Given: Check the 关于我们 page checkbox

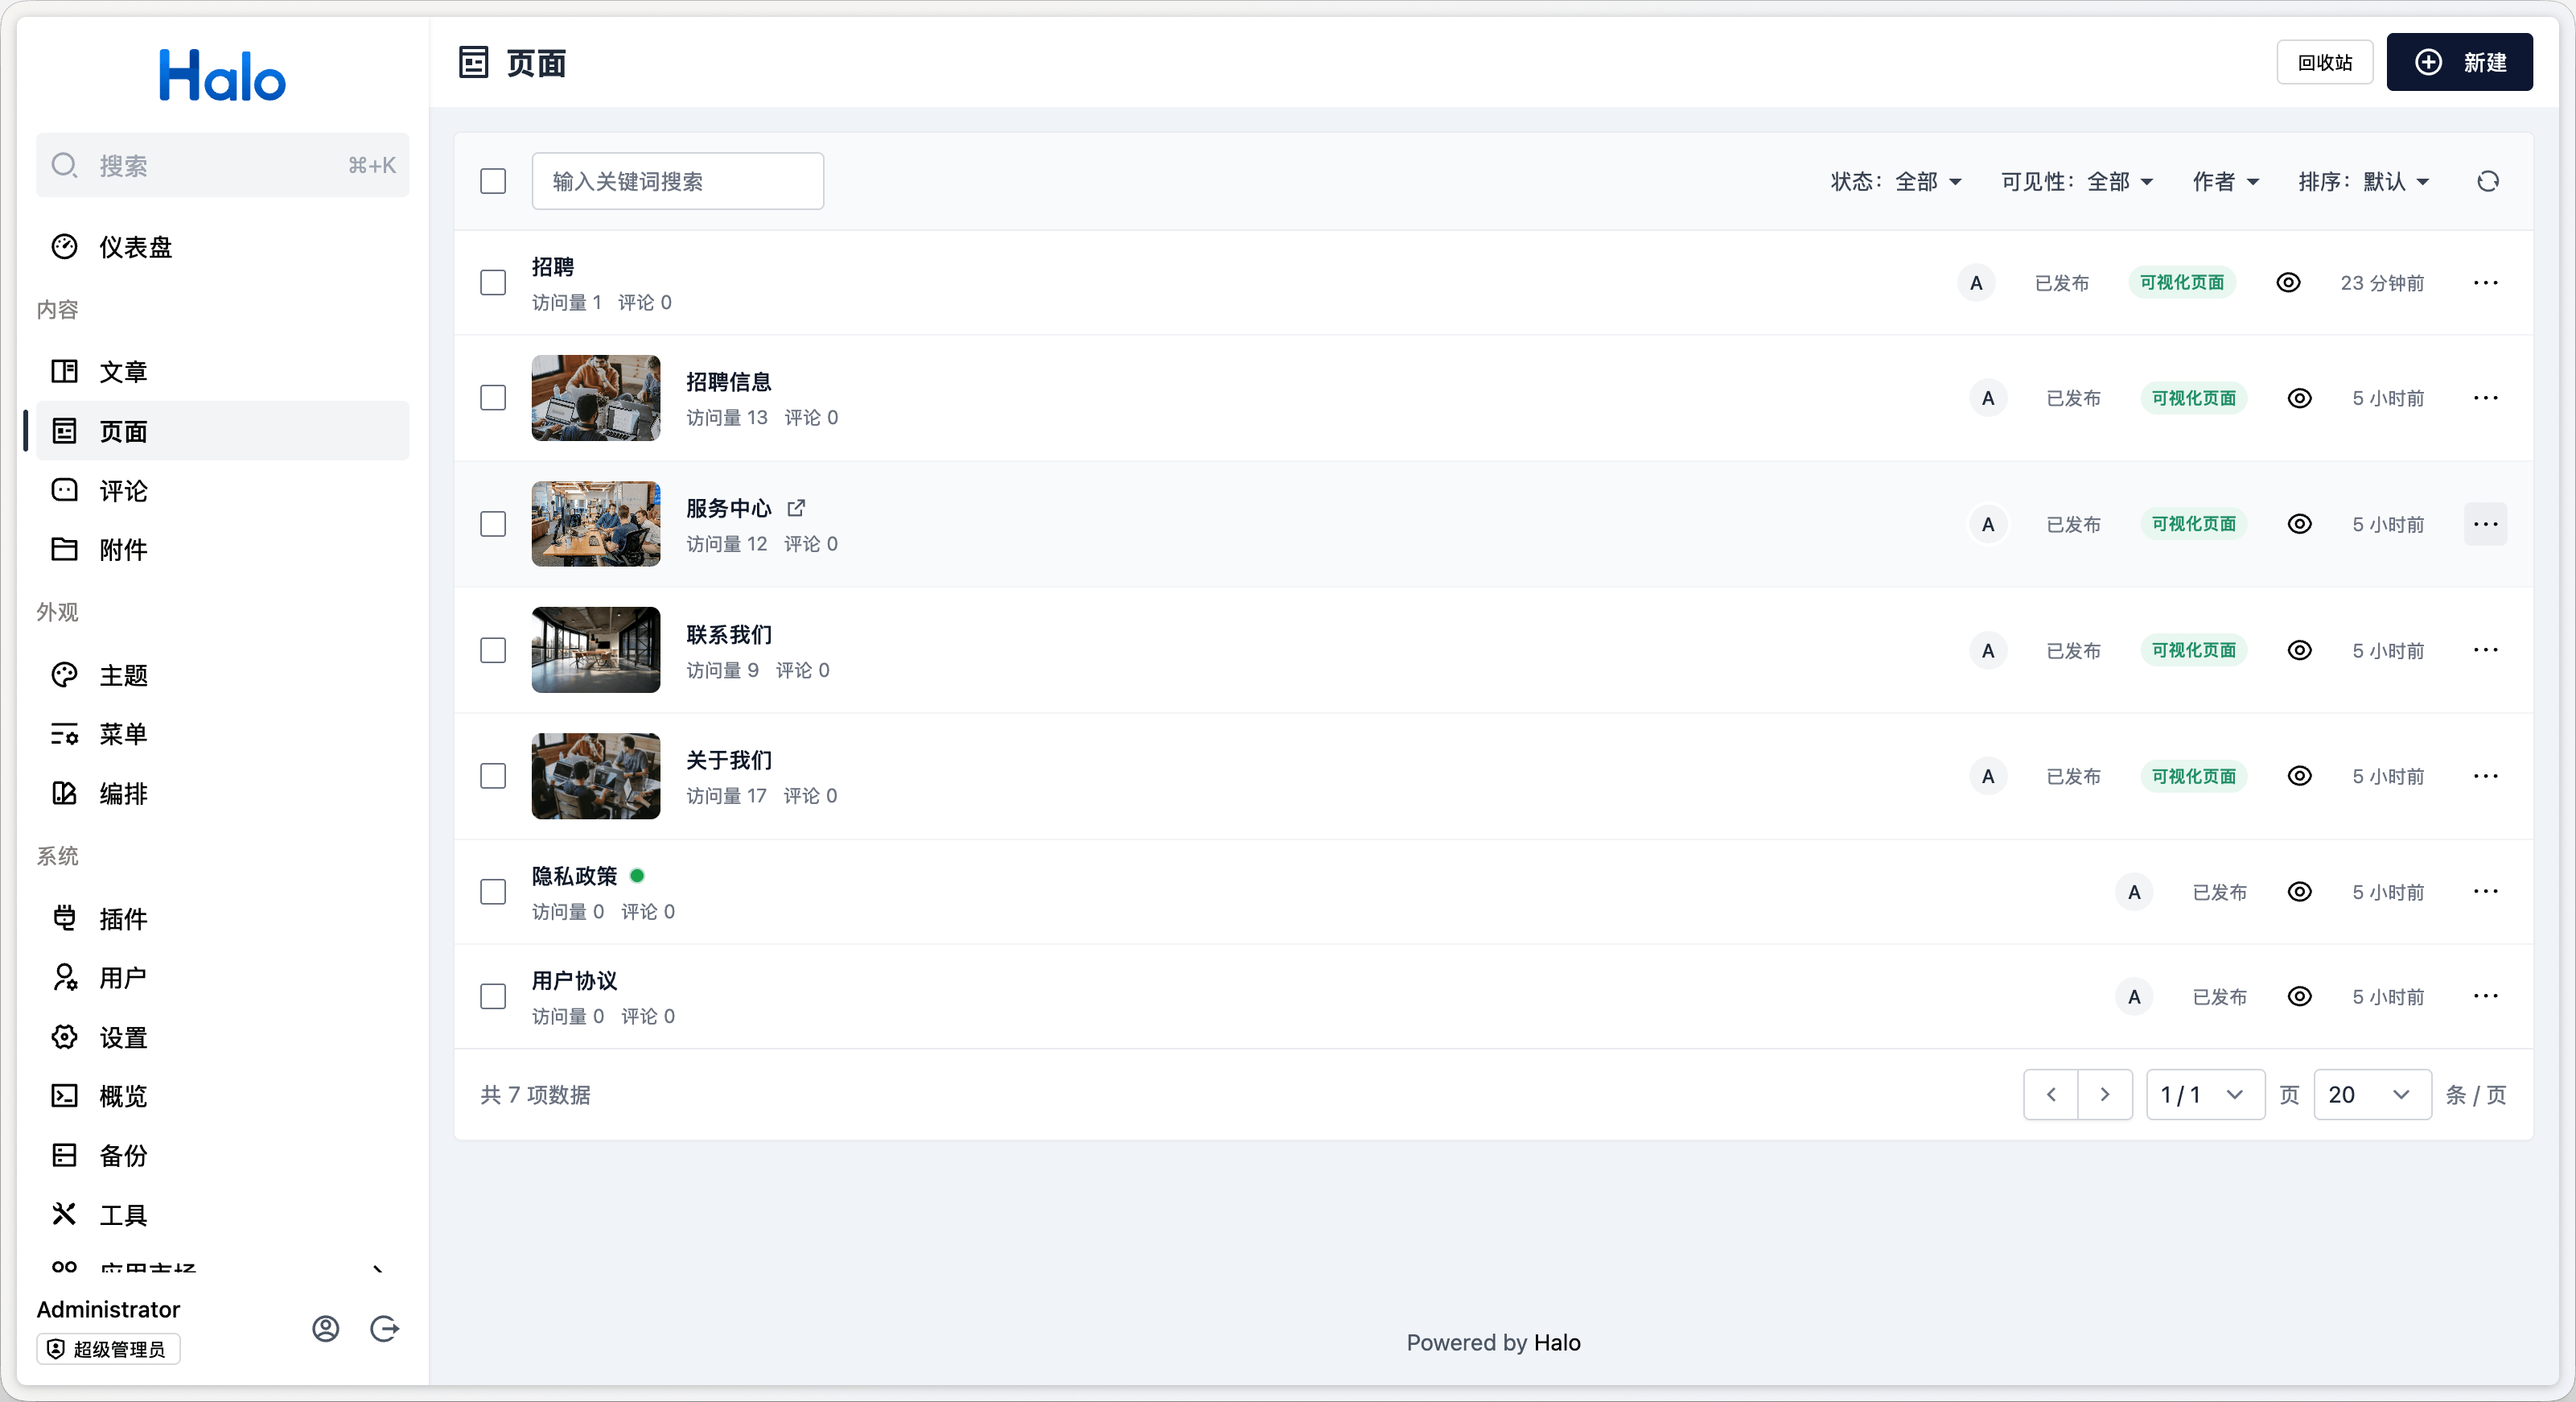Looking at the screenshot, I should [493, 777].
